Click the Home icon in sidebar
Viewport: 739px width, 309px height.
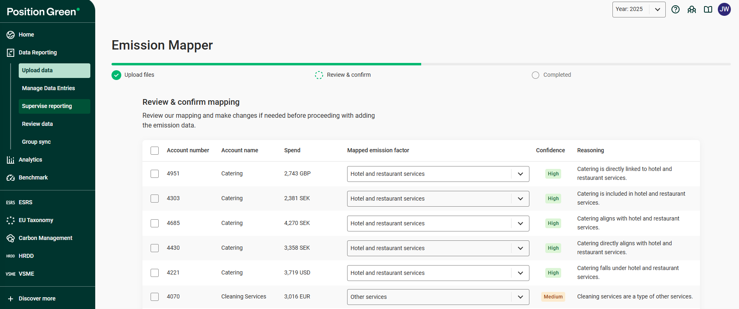click(x=11, y=35)
